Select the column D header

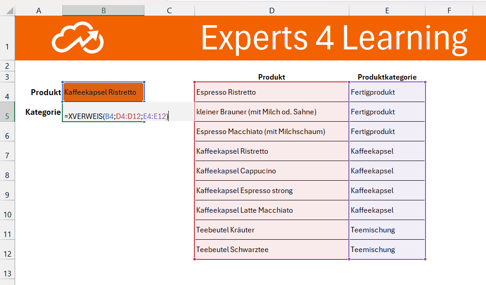coord(272,11)
